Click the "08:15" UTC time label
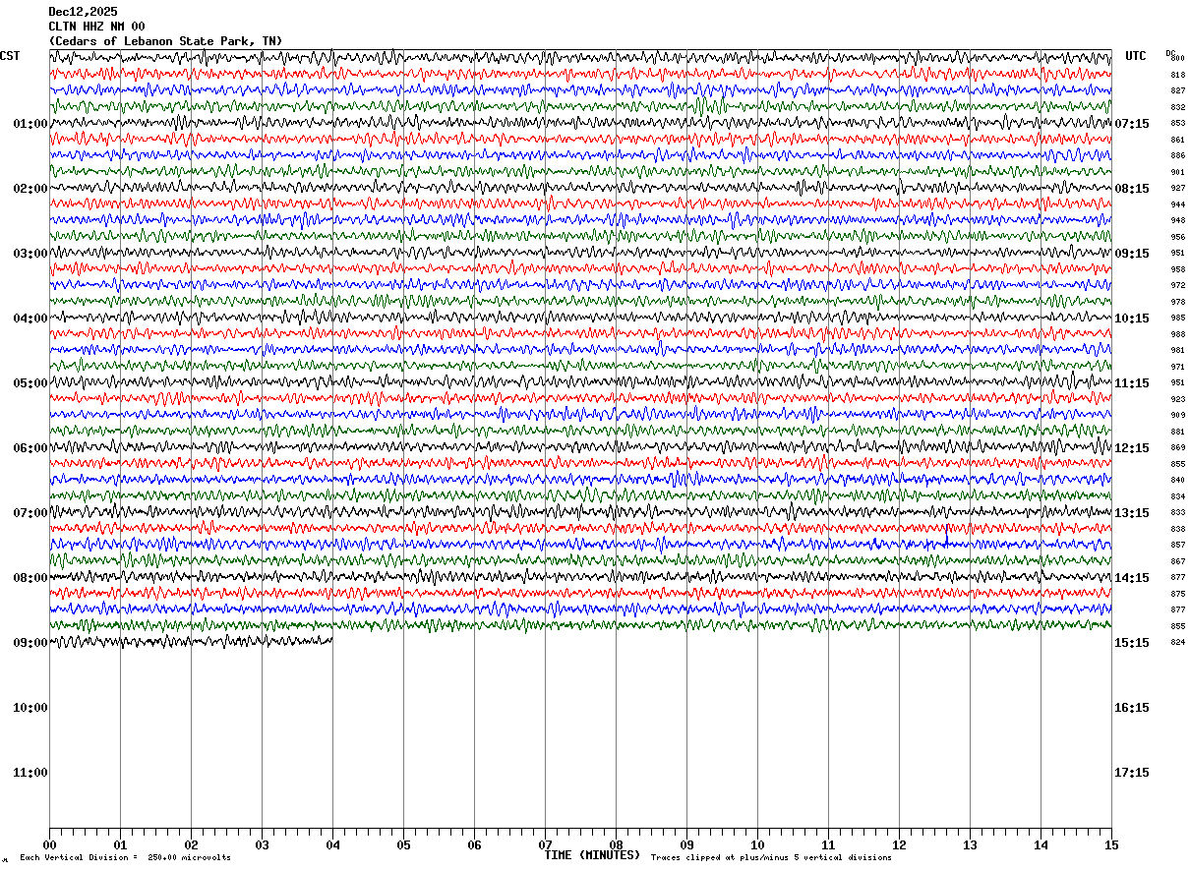The width and height of the screenshot is (1190, 871). point(1132,189)
